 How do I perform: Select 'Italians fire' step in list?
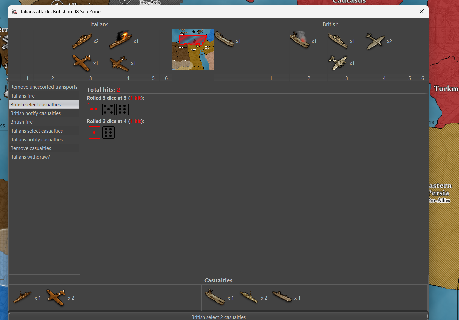(x=22, y=96)
